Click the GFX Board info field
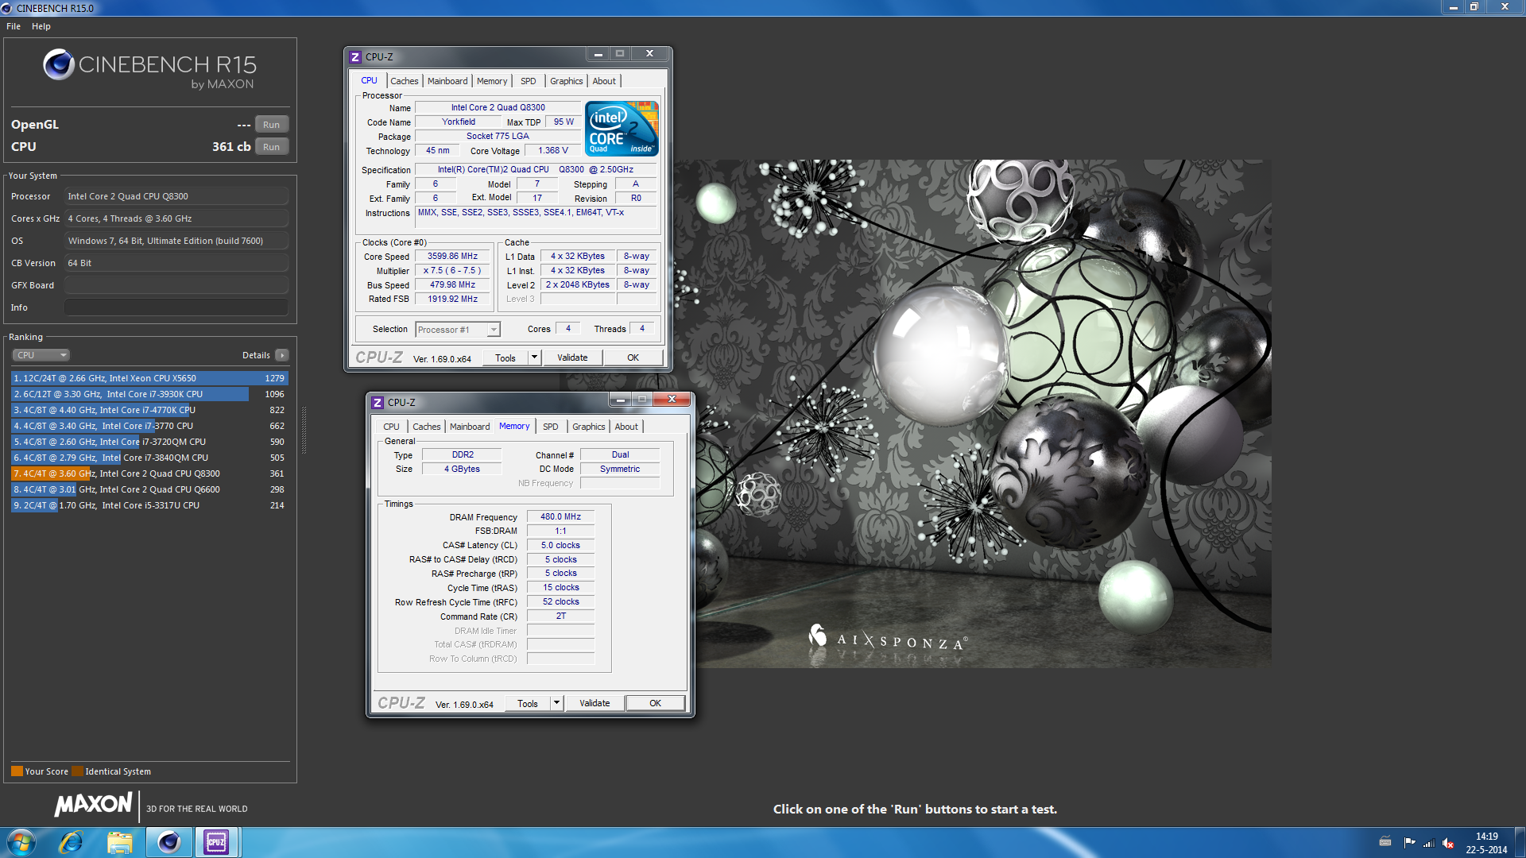Viewport: 1526px width, 858px height. point(176,285)
